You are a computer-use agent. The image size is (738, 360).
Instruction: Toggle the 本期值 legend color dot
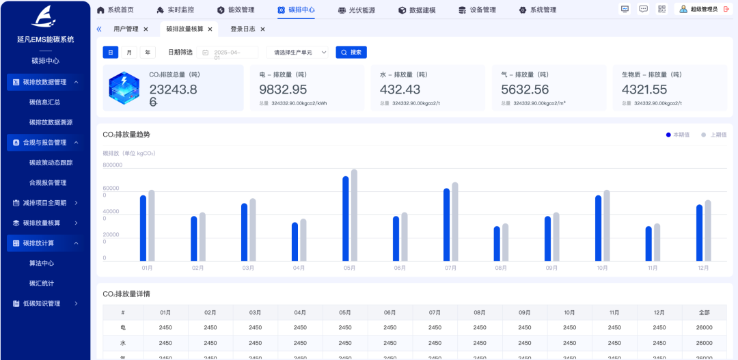click(x=668, y=135)
